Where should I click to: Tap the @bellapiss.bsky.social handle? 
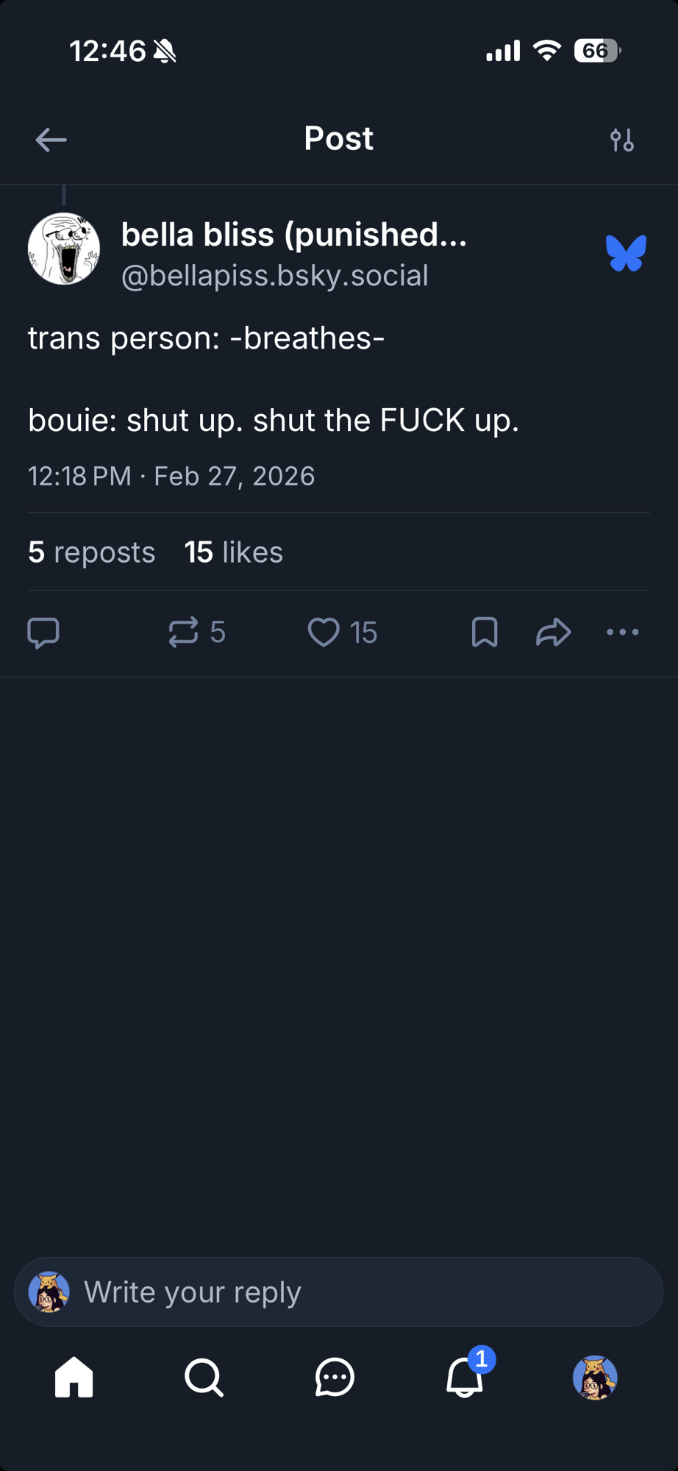(274, 276)
